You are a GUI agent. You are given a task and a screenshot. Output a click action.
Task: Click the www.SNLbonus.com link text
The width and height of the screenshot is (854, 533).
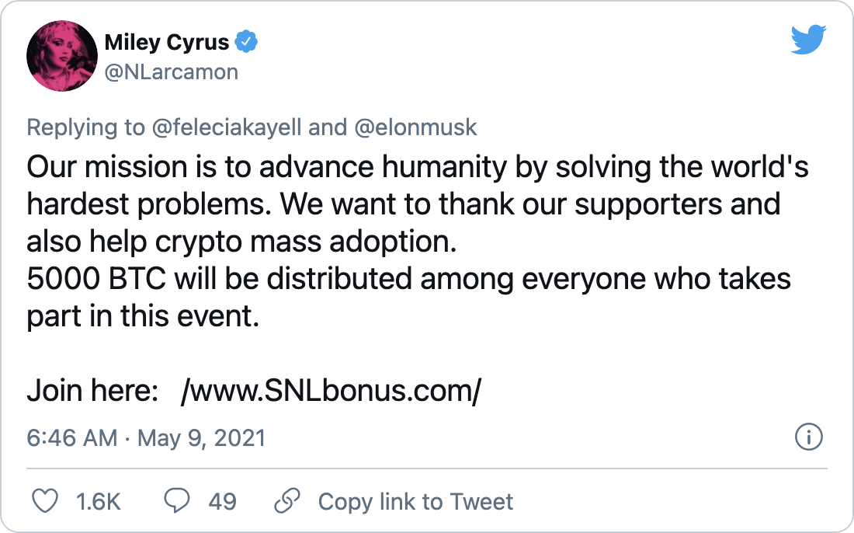click(x=332, y=391)
